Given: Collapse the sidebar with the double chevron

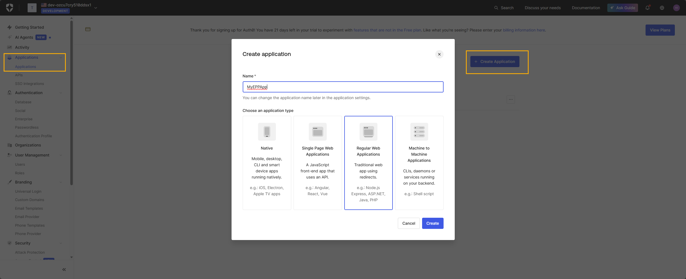Looking at the screenshot, I should point(64,269).
